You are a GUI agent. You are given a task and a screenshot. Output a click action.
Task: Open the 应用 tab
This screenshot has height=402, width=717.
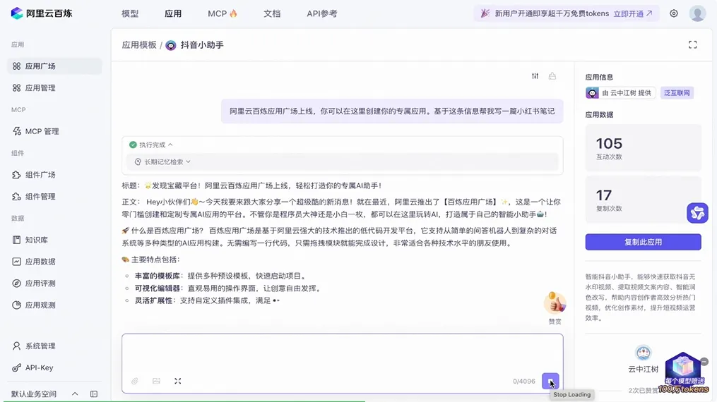click(x=173, y=13)
